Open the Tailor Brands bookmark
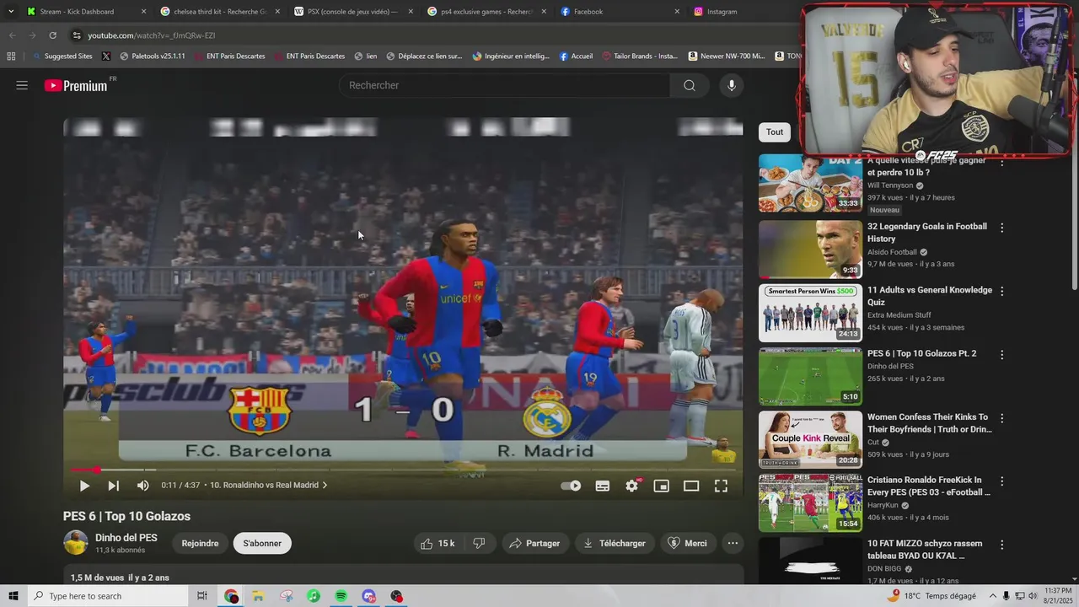The width and height of the screenshot is (1079, 607). pyautogui.click(x=640, y=56)
